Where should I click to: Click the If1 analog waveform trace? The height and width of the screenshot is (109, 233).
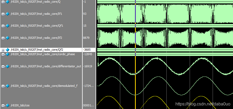point(165,14)
